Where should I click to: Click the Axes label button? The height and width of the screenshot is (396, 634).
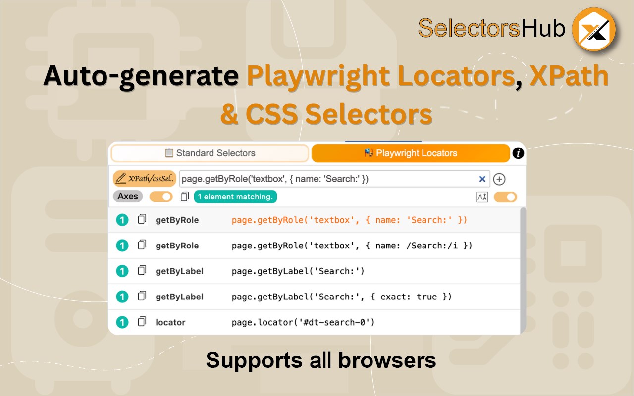(128, 197)
